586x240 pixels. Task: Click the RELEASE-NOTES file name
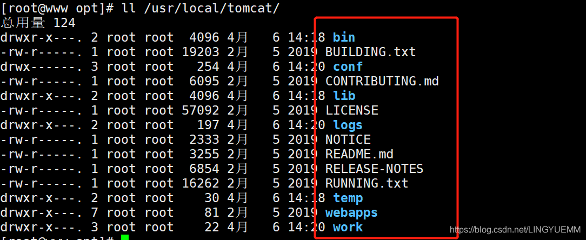[374, 169]
